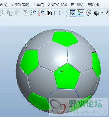The image size is (109, 117).
Task: Open the ANSYS 12.0 menu
Action: (57, 5)
